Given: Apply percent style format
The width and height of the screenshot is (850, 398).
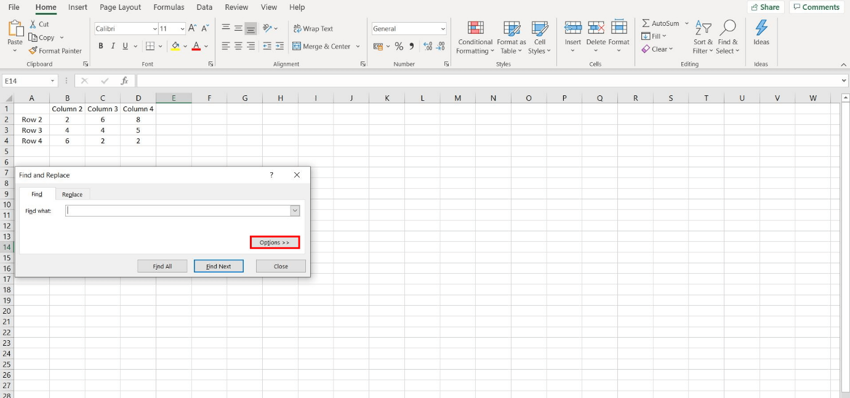Looking at the screenshot, I should coord(399,46).
